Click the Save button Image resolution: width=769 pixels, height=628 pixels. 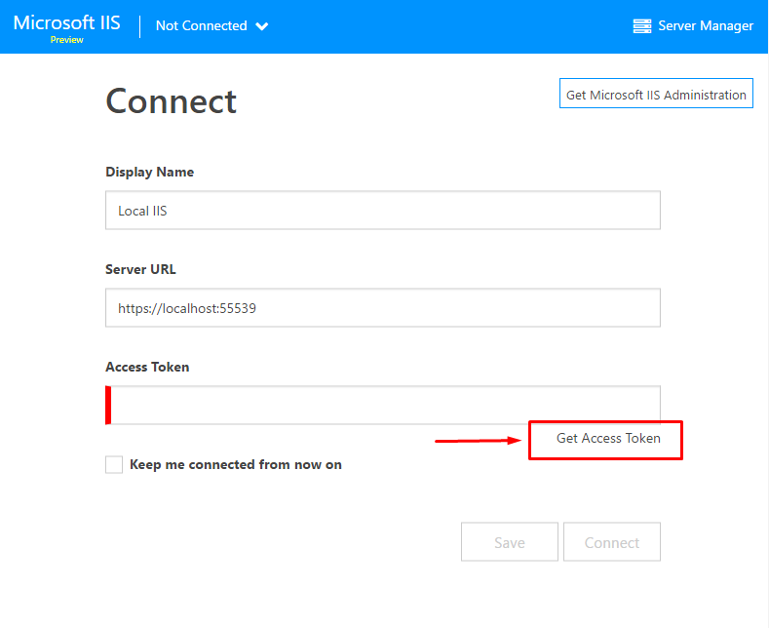pyautogui.click(x=509, y=541)
